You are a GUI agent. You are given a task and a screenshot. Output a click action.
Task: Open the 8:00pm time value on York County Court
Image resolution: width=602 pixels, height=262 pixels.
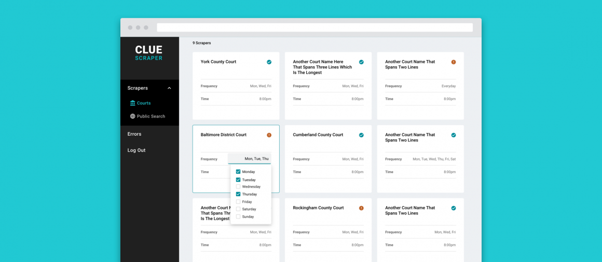point(265,99)
